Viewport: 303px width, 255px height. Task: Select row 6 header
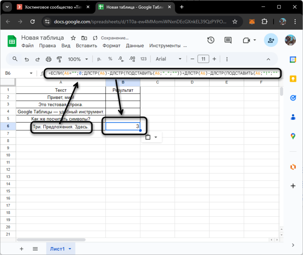click(8, 126)
